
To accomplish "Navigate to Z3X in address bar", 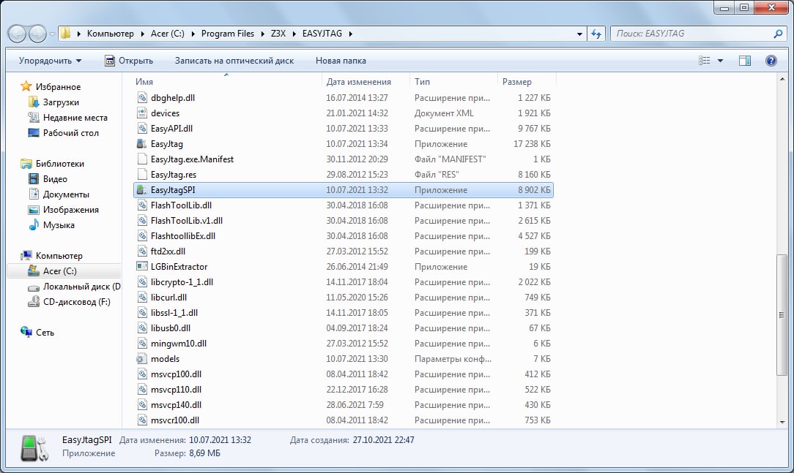I will point(278,34).
